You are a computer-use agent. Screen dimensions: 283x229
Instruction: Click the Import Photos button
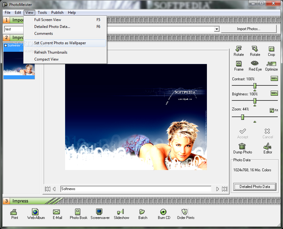pos(249,29)
